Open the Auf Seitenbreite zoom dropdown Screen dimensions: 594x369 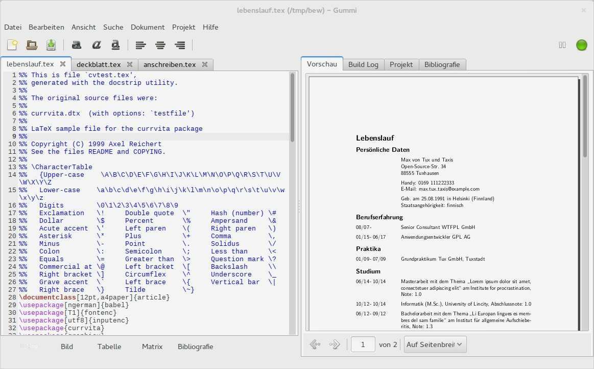pos(435,344)
